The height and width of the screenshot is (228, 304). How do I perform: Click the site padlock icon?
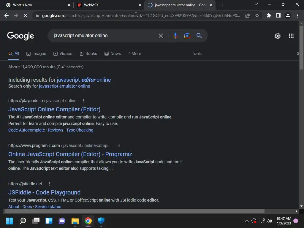pyautogui.click(x=37, y=15)
